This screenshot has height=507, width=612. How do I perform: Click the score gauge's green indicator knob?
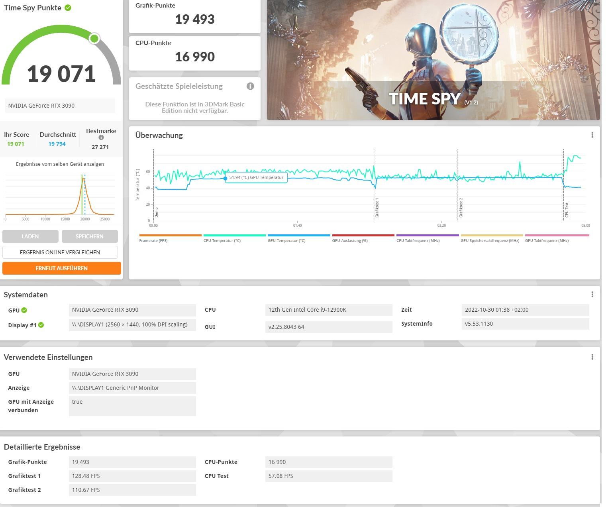94,39
